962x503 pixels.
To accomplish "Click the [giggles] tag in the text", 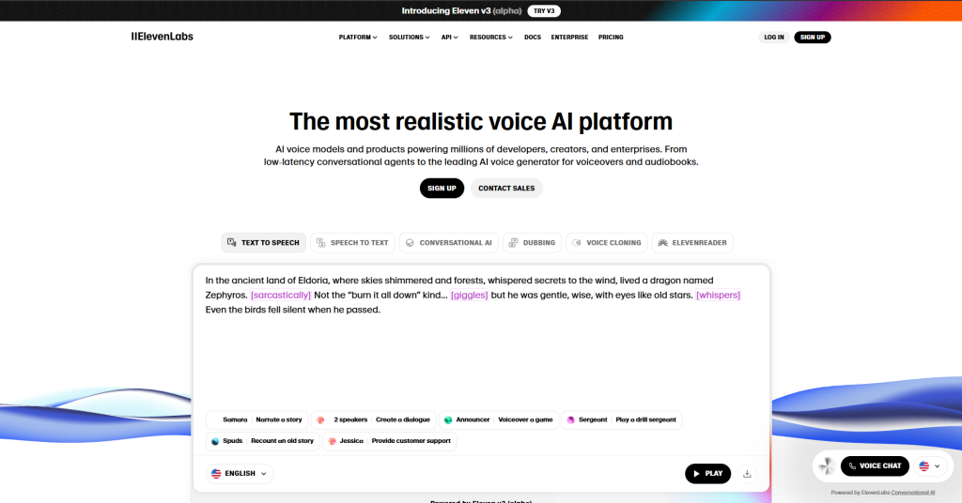I will (470, 296).
